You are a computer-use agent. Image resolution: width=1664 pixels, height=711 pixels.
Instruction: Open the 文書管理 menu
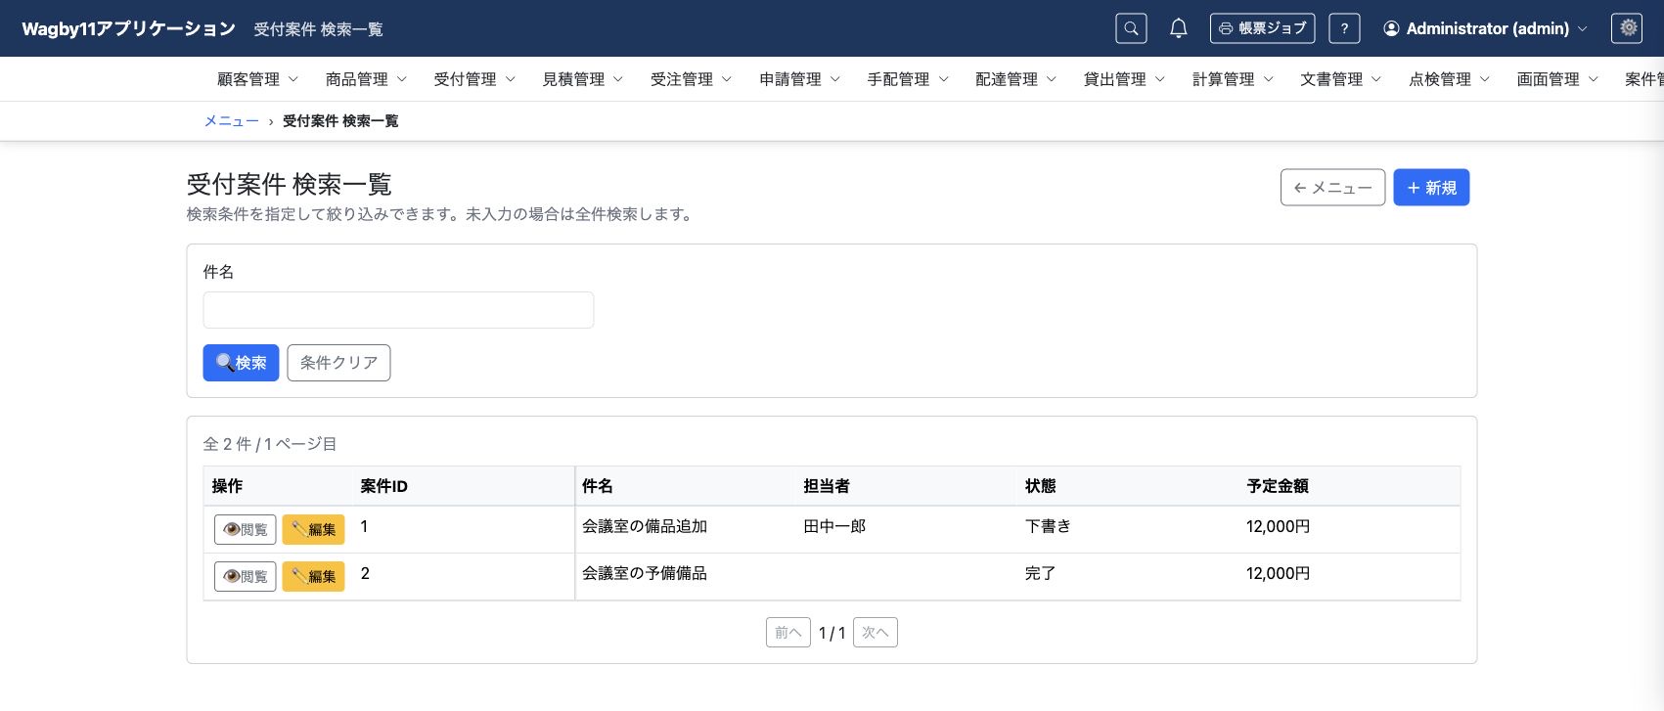pyautogui.click(x=1340, y=79)
